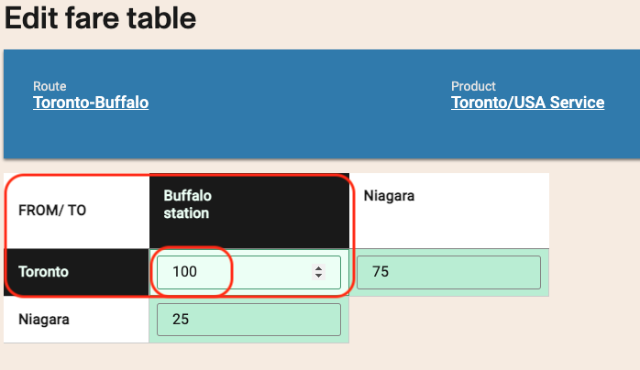Select the Toronto row header
Viewport: 640px width, 370px height.
click(42, 272)
